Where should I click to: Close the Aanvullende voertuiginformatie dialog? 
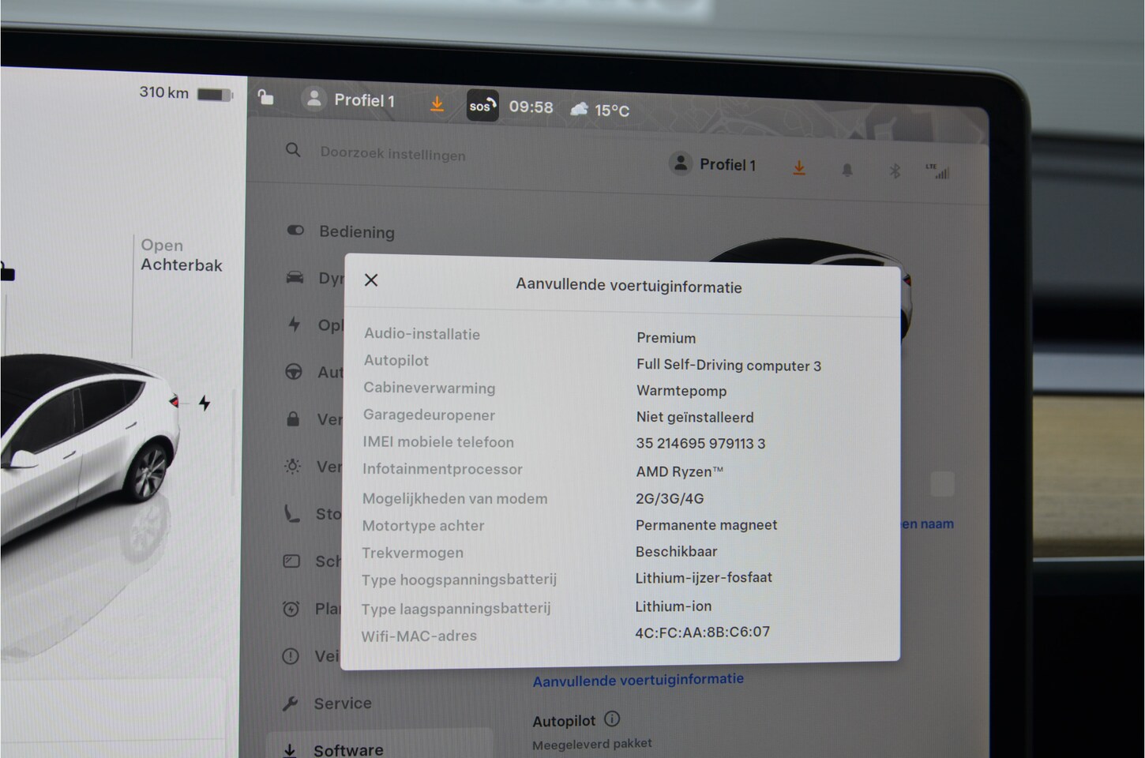point(371,280)
